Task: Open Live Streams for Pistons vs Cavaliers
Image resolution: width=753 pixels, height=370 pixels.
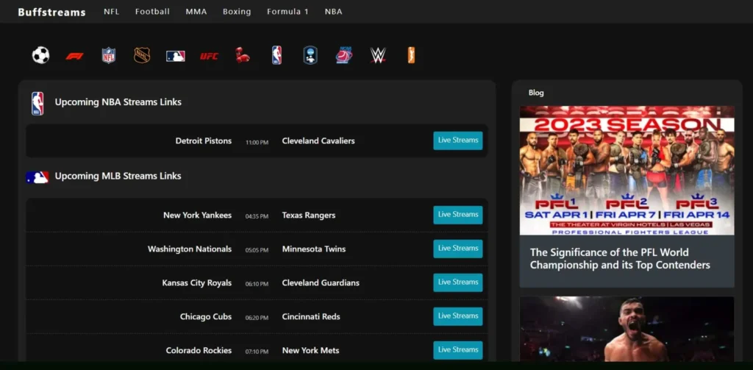Action: 458,140
